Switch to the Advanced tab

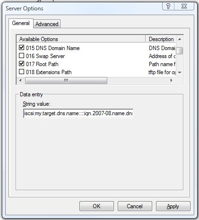pyautogui.click(x=47, y=24)
